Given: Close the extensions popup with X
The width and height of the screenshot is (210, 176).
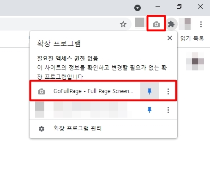Looking at the screenshot, I should tap(170, 38).
